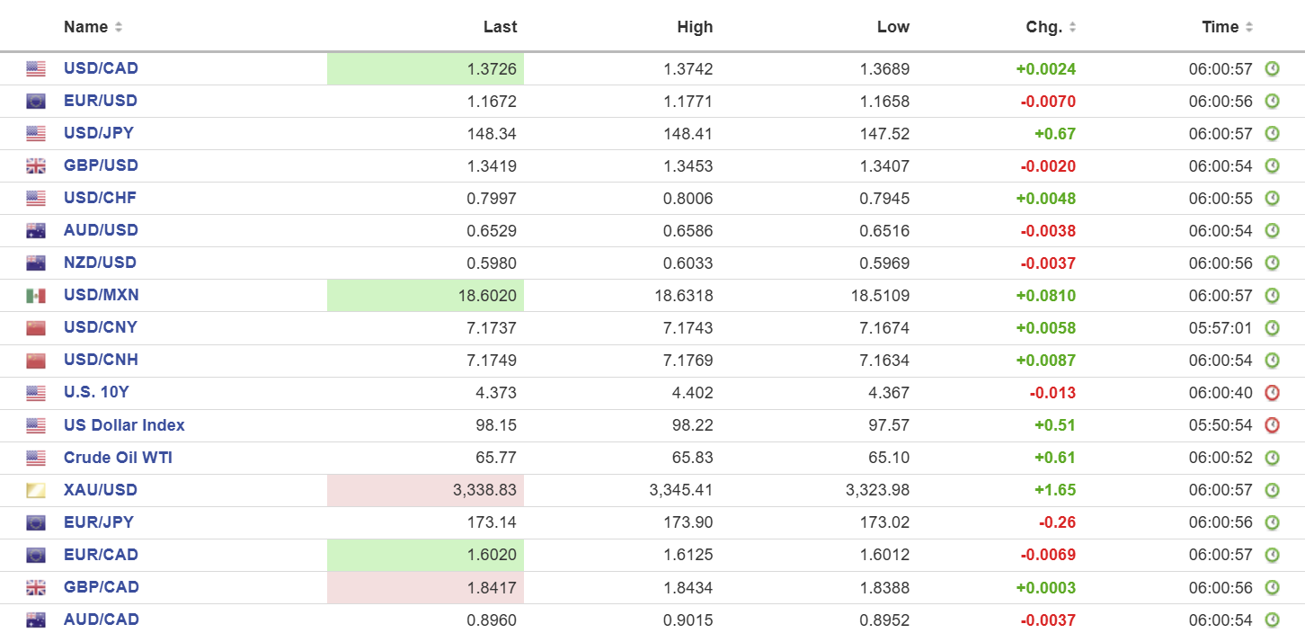
Task: Open the USD/JPY pair link
Action: point(99,133)
